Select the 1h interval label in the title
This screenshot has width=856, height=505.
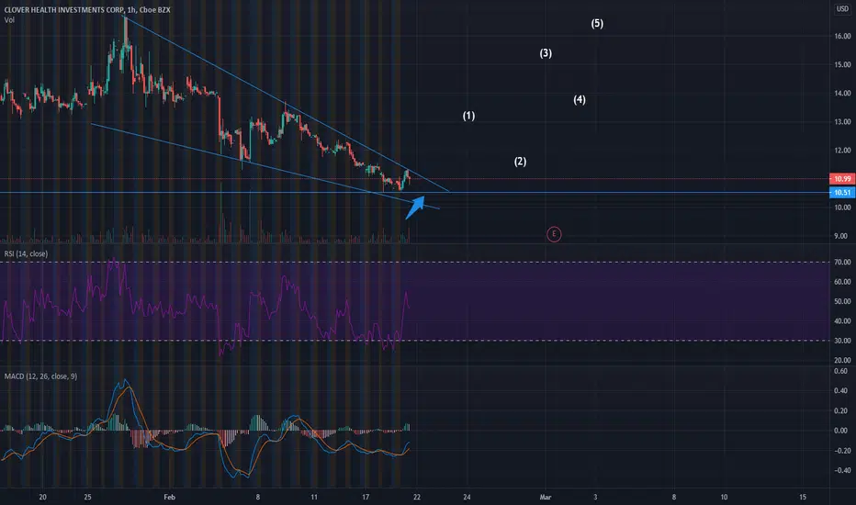click(x=130, y=10)
